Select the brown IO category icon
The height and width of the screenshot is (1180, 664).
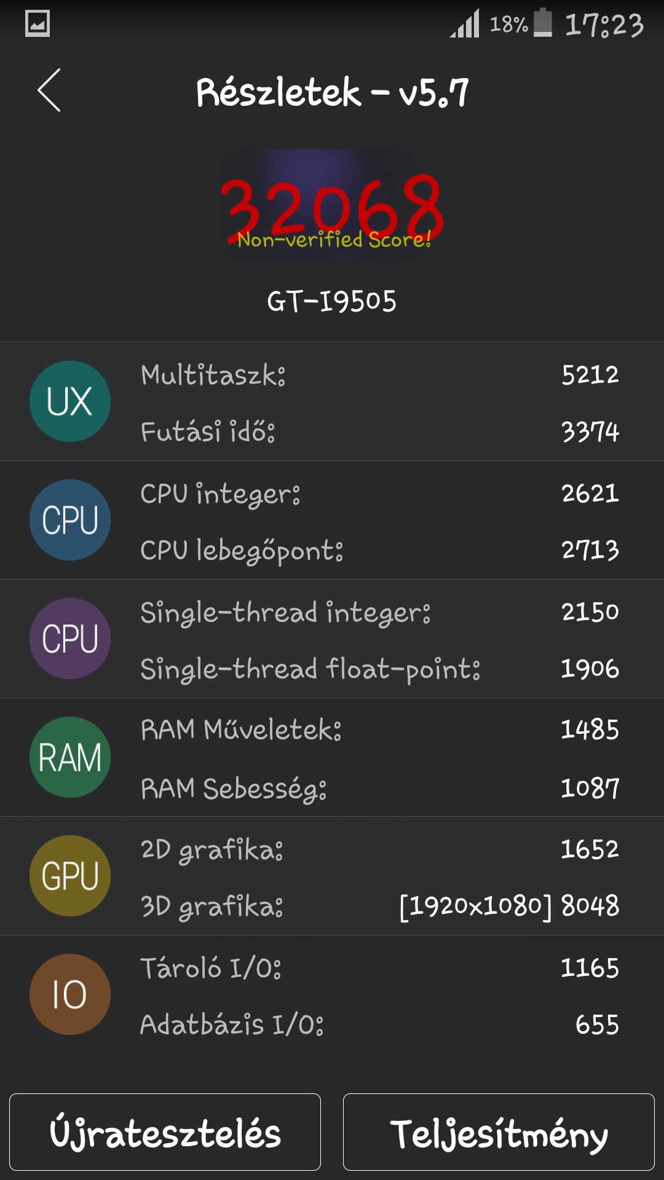[x=70, y=994]
